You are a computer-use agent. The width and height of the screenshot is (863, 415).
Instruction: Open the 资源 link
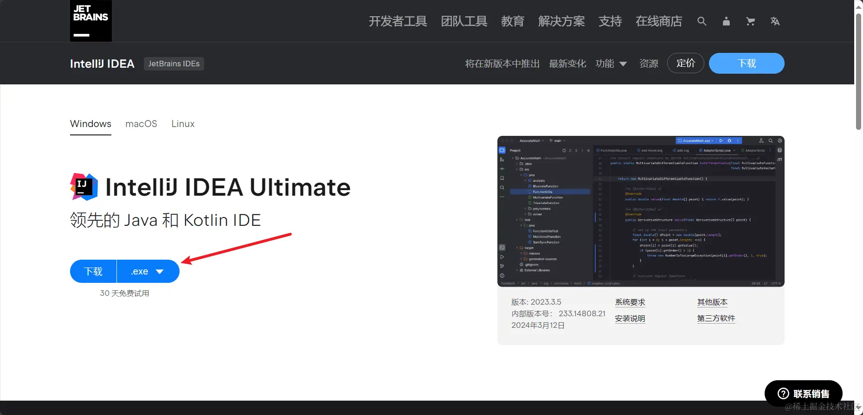point(649,64)
